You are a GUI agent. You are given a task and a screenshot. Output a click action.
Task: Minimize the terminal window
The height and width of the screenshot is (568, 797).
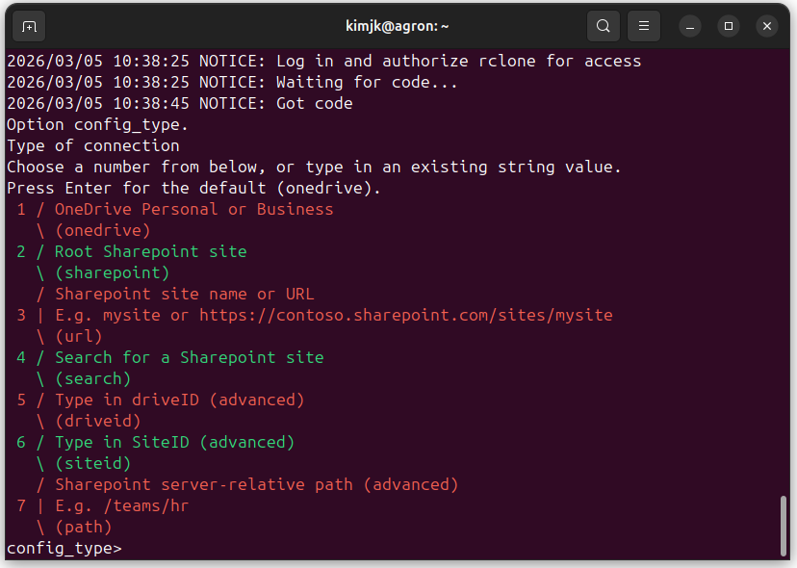pyautogui.click(x=690, y=26)
